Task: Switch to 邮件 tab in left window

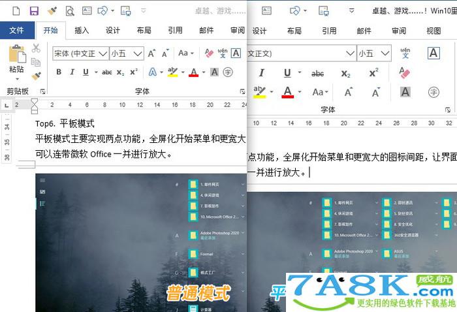Action: click(206, 30)
